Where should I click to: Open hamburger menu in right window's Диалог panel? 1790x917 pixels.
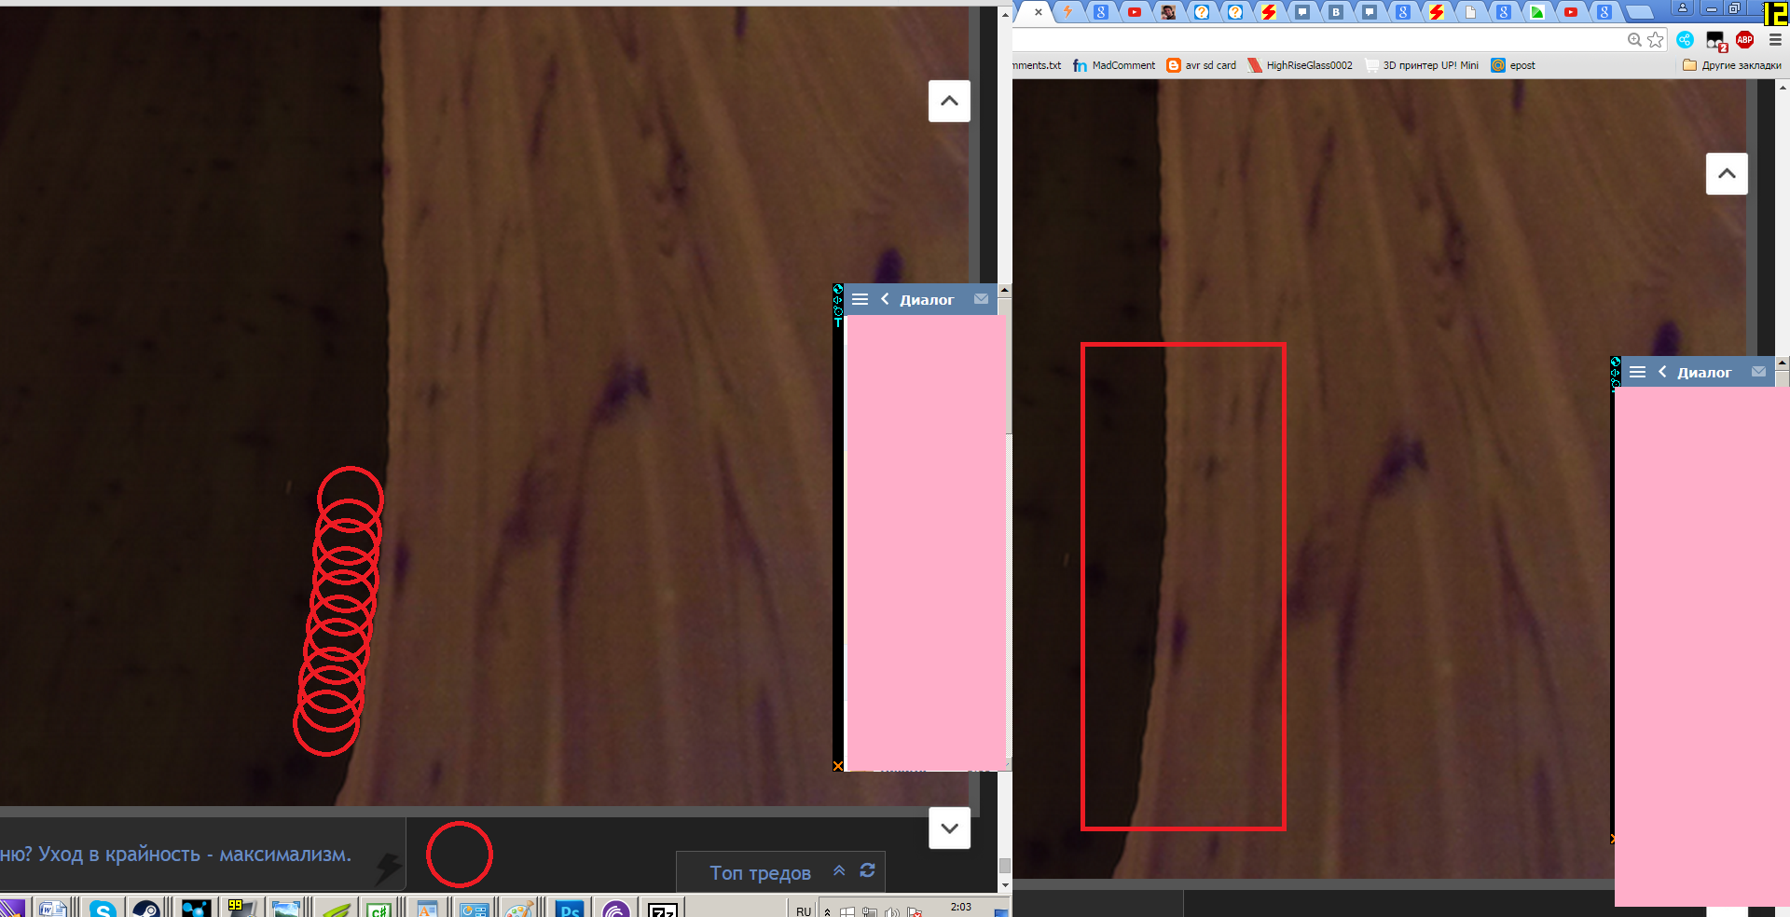[1637, 372]
